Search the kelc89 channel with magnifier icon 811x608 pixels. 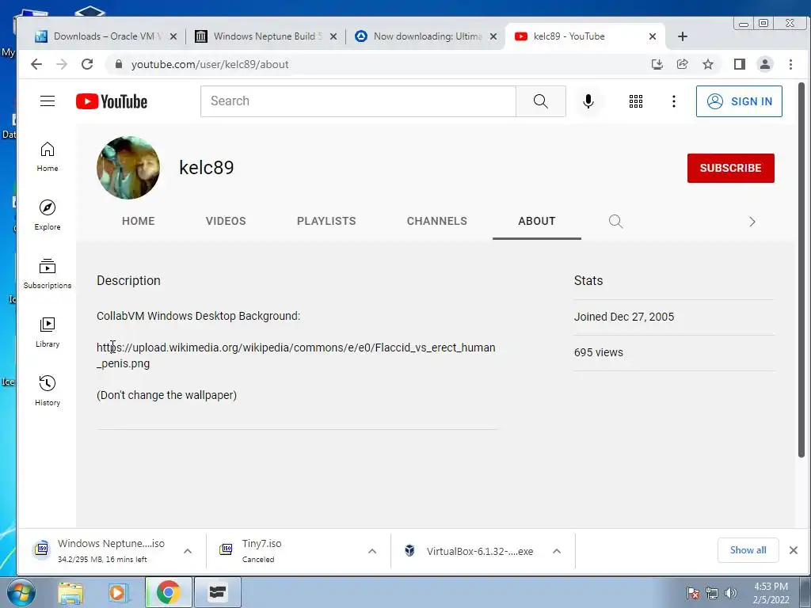pyautogui.click(x=615, y=222)
